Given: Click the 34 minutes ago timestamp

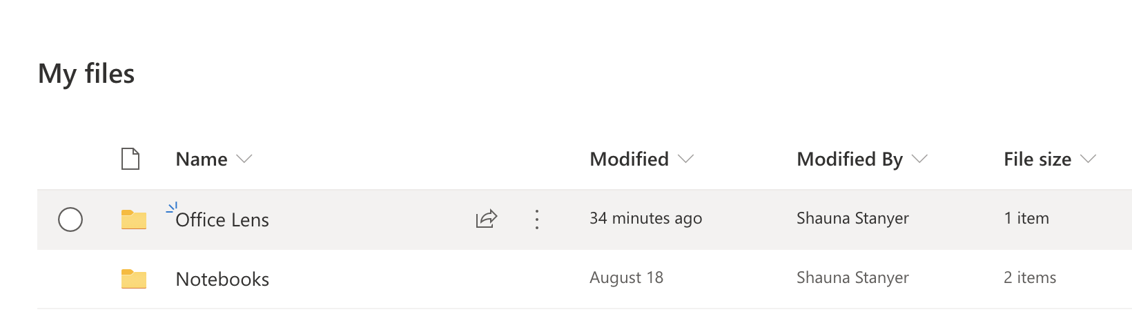Looking at the screenshot, I should (645, 218).
